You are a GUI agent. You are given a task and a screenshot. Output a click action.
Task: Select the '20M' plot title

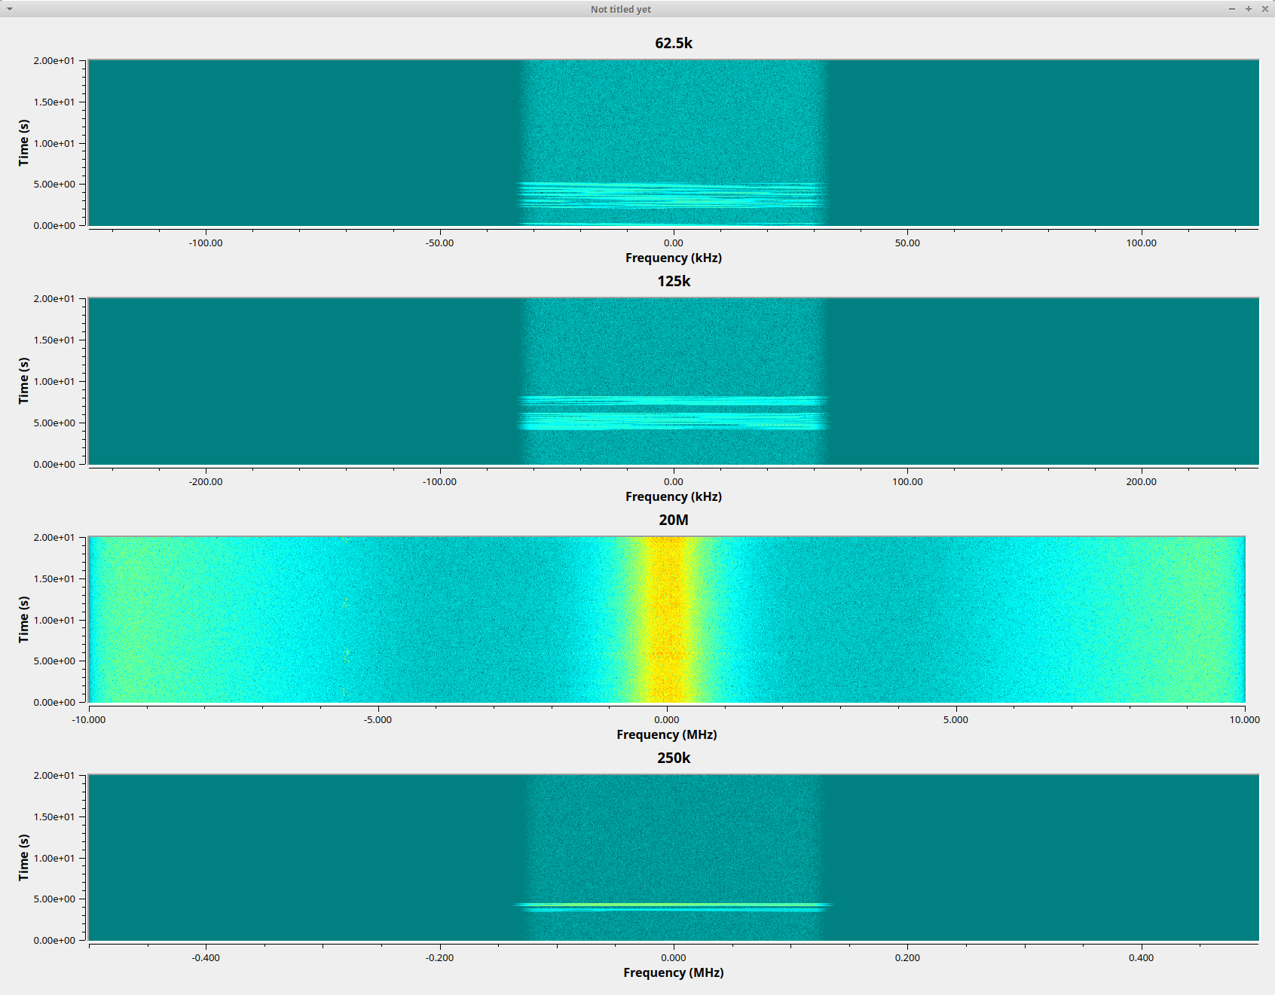click(673, 520)
